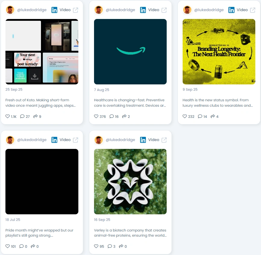The image size is (261, 255).
Task: Open external link on 16 Sep 25 post
Action: pyautogui.click(x=164, y=140)
